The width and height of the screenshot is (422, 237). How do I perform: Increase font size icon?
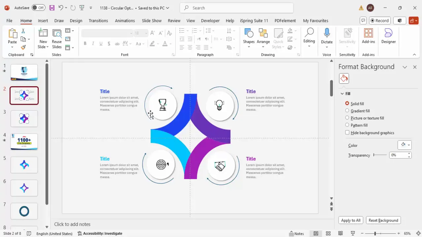152,33
